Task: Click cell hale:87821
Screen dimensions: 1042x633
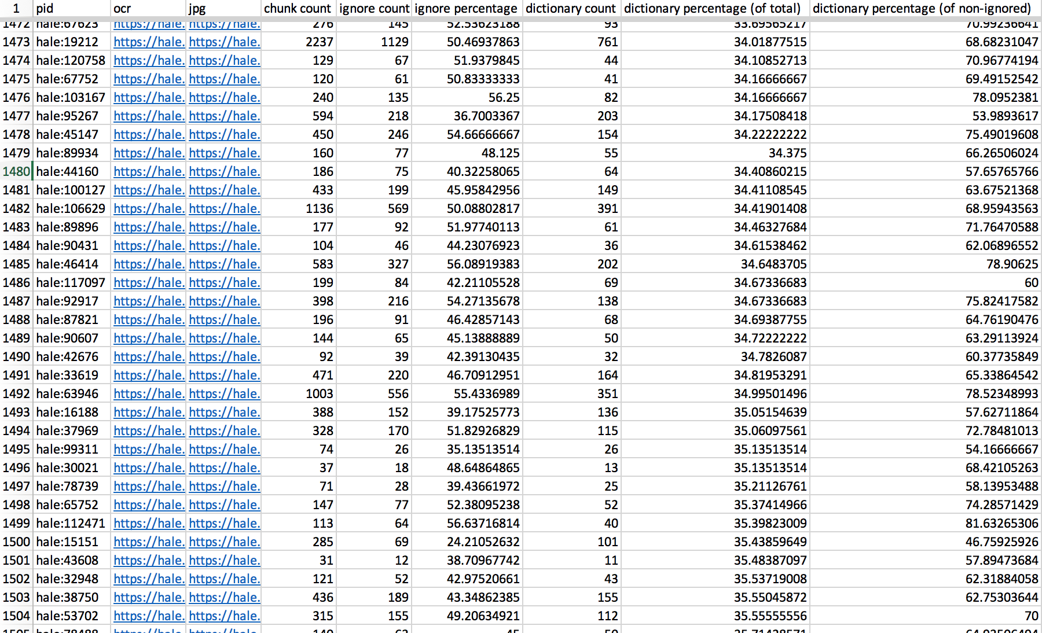Action: [72, 319]
